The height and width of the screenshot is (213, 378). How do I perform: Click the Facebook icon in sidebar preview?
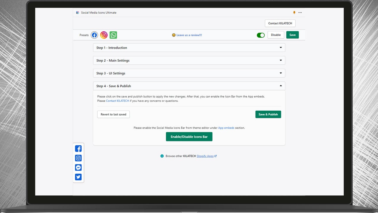click(78, 149)
